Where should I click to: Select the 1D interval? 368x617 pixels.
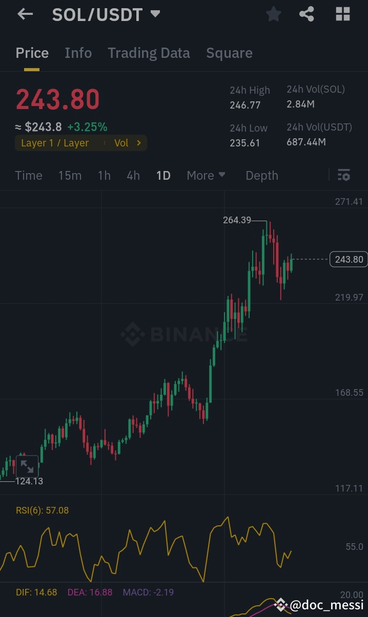[163, 175]
